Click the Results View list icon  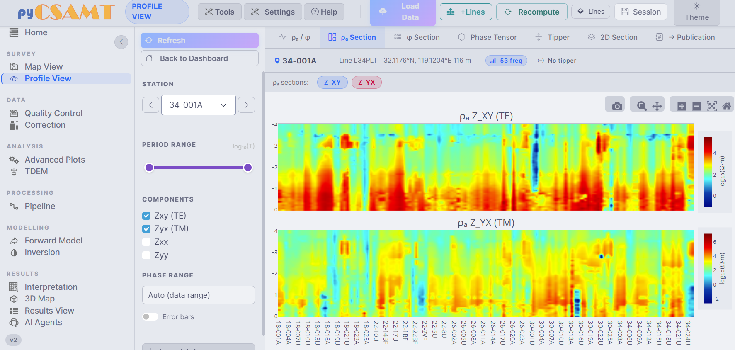[x=14, y=311]
